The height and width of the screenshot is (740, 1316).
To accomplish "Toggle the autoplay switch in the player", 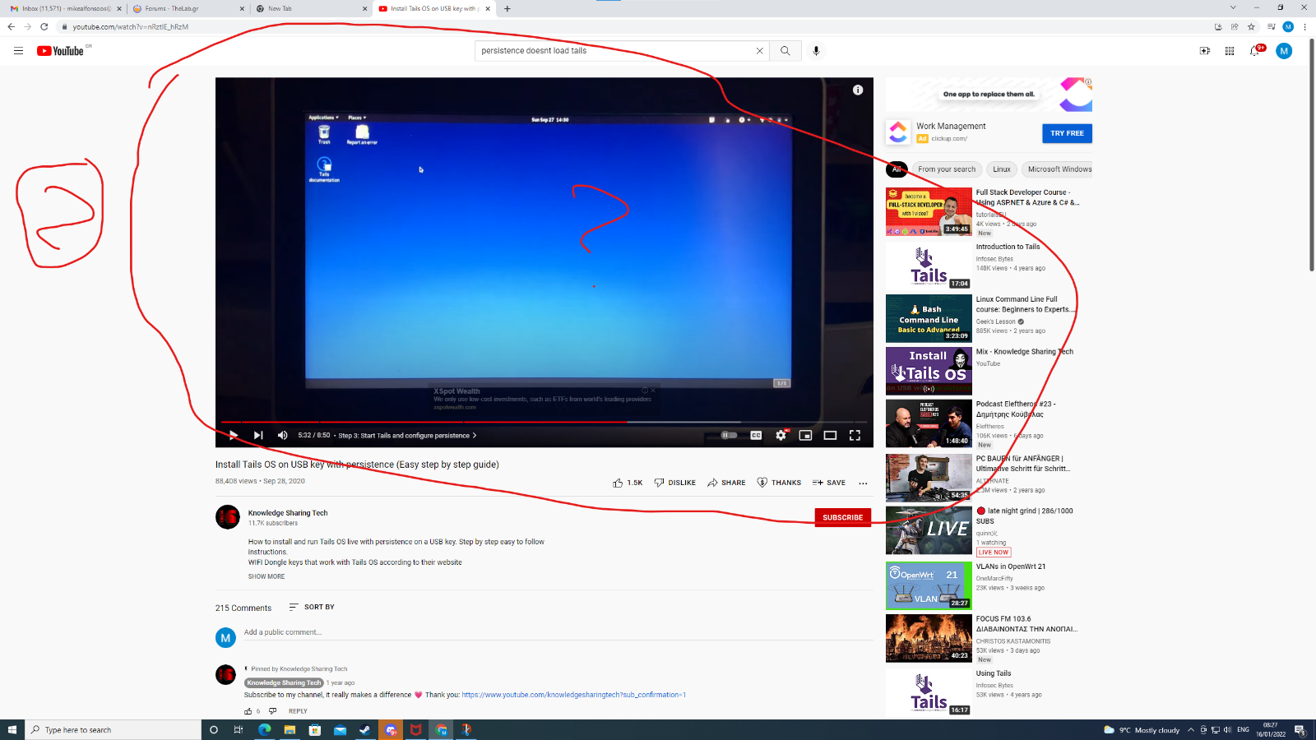I will tap(729, 436).
